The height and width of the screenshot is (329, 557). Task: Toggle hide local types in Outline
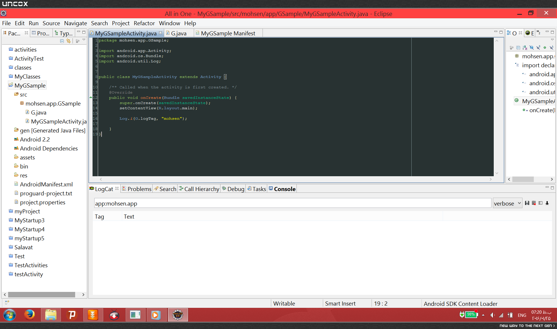point(551,48)
